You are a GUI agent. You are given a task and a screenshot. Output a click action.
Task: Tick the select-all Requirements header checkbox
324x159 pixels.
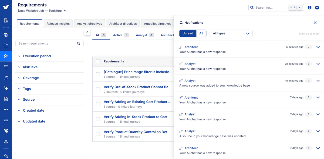(98, 61)
